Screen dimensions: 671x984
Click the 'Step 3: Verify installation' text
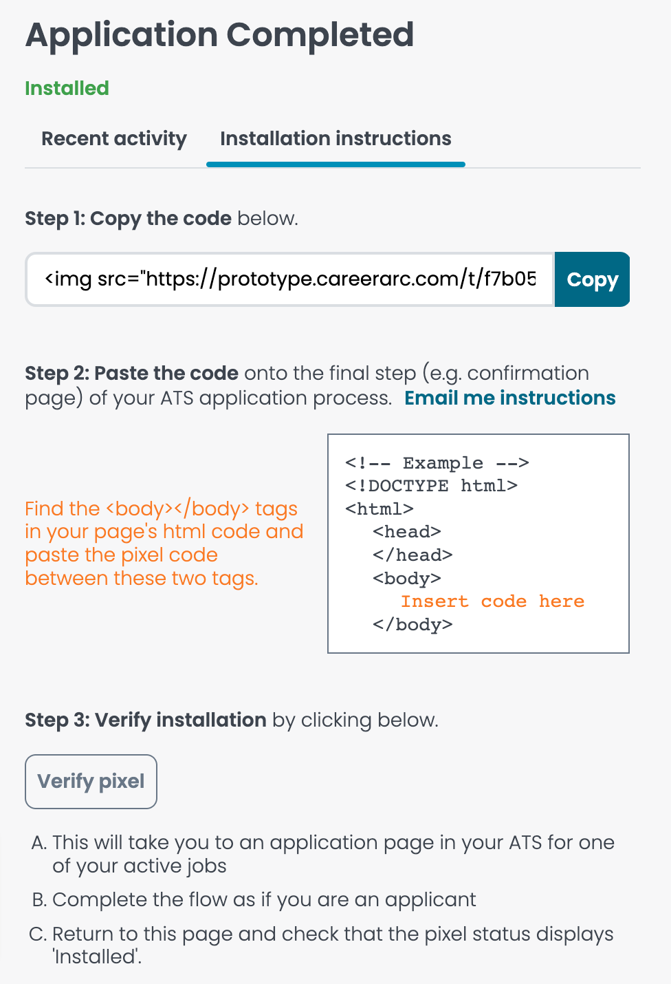(x=146, y=720)
